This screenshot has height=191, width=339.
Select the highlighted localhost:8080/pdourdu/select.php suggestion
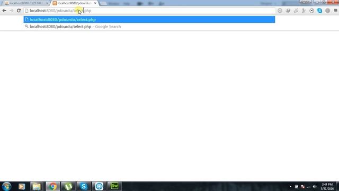pos(149,20)
